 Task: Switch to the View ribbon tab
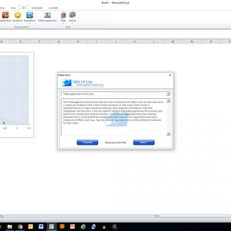[x=13, y=8]
